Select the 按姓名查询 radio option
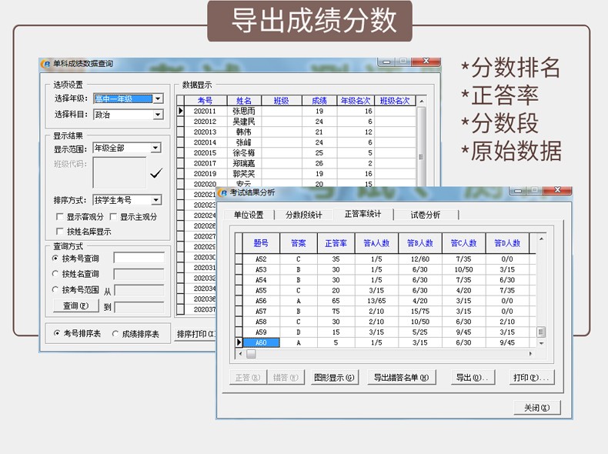608x454 pixels. (x=55, y=274)
